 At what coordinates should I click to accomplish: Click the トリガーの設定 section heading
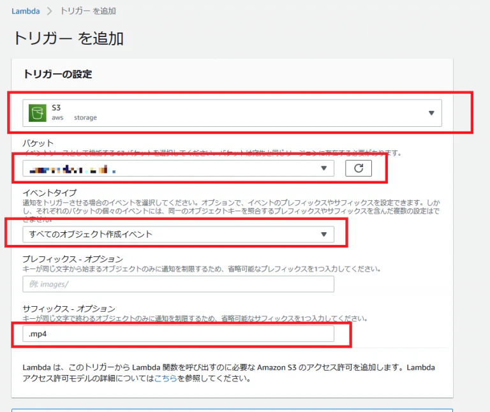[57, 74]
